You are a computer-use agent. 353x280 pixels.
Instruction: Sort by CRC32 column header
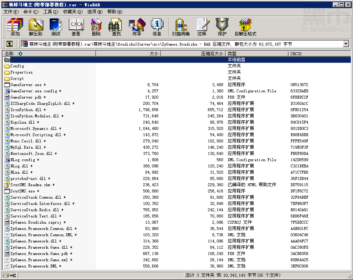click(x=320, y=54)
